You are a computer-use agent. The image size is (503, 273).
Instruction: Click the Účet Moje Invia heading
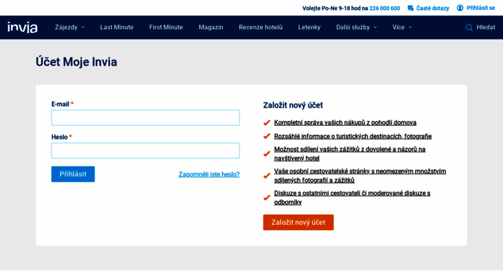pos(76,62)
